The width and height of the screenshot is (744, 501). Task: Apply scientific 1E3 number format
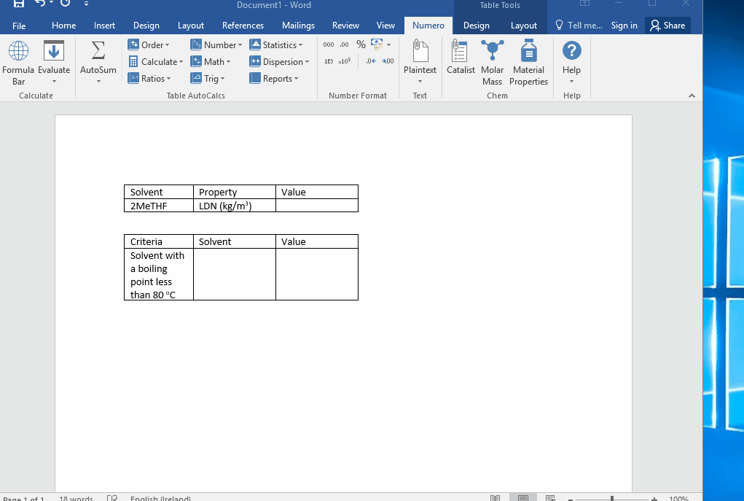(x=329, y=62)
